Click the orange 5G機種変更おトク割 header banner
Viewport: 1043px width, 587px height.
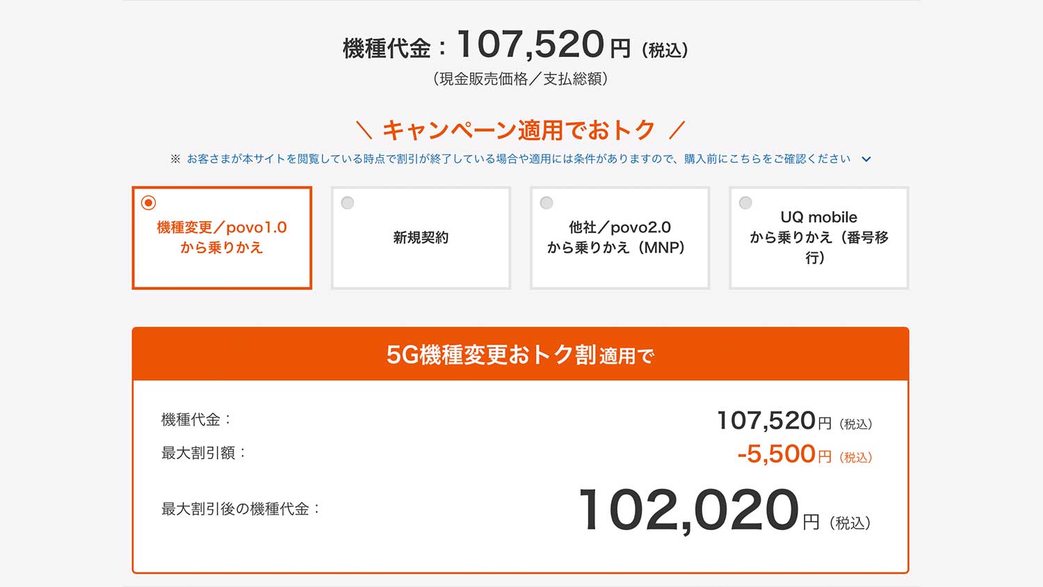click(520, 355)
